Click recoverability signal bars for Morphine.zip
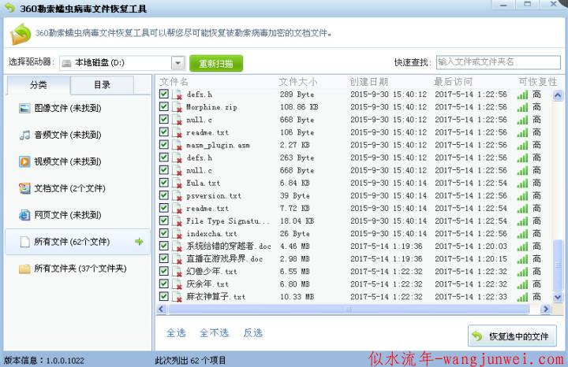This screenshot has height=367, width=568. pos(522,107)
